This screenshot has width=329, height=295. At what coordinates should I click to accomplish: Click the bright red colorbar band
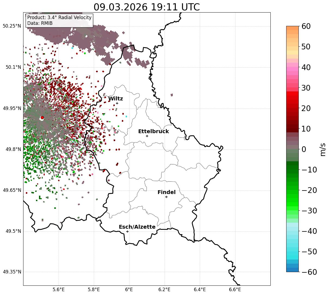[292, 94]
